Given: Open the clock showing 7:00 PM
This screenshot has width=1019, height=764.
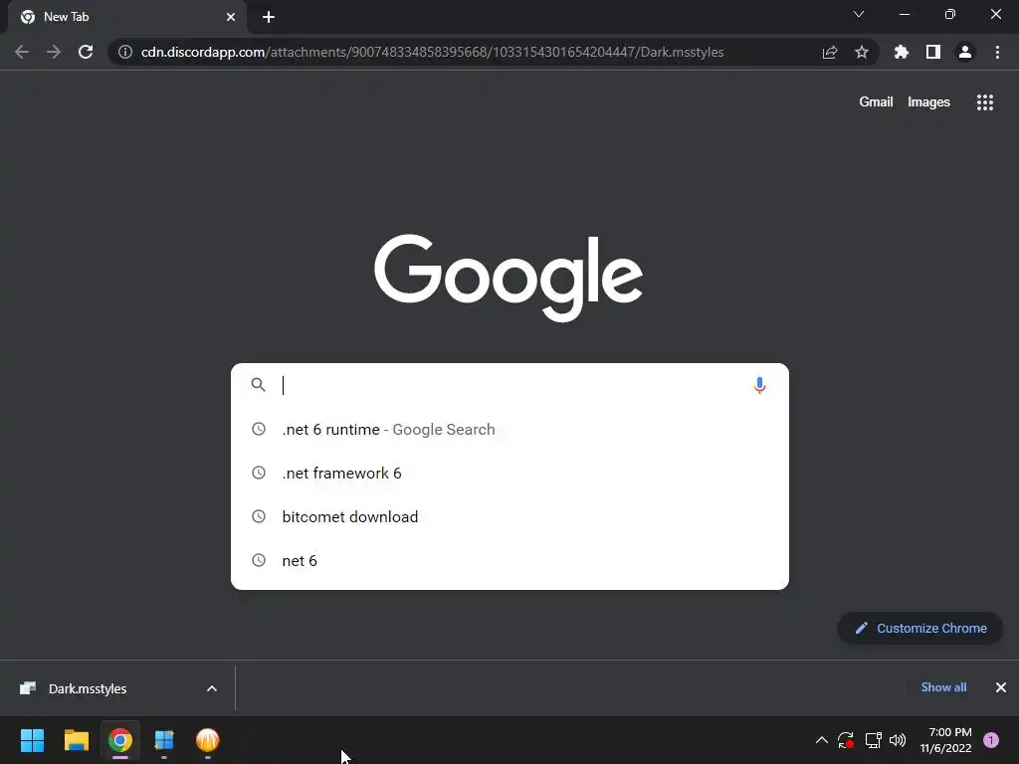Looking at the screenshot, I should click(x=946, y=740).
